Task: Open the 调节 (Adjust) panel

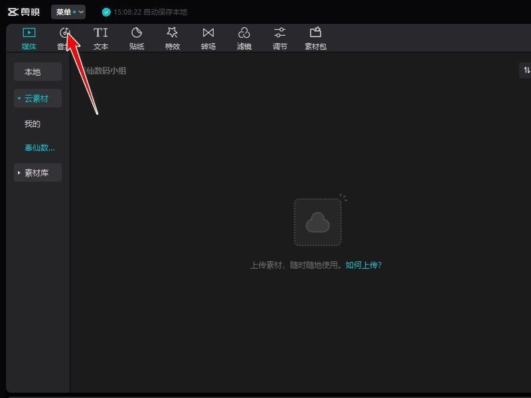Action: (279, 36)
